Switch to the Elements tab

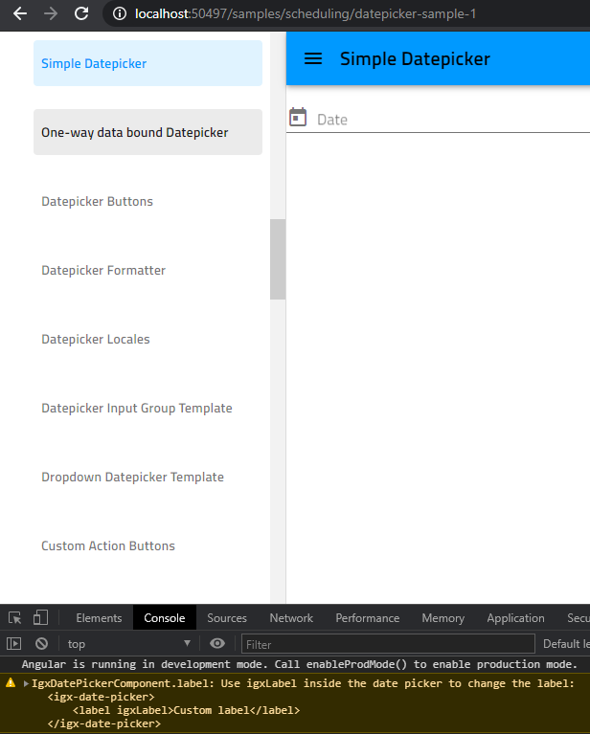coord(99,618)
